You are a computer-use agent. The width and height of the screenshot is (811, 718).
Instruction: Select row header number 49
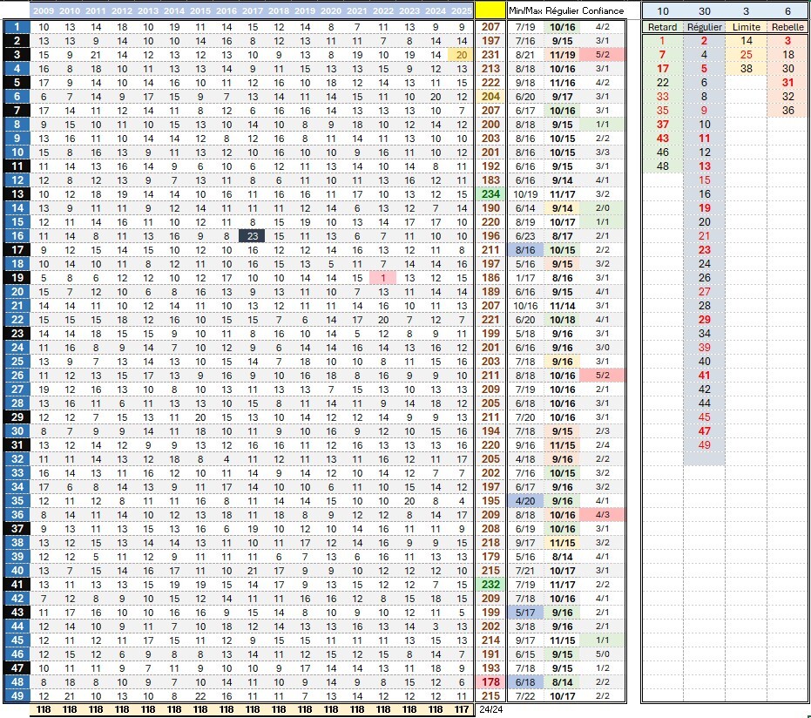point(16,695)
